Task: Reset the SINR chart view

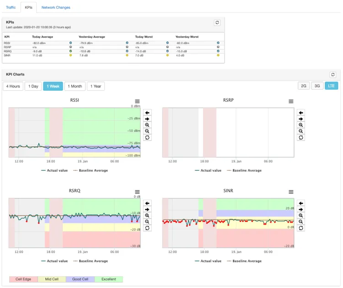Action: [300, 228]
